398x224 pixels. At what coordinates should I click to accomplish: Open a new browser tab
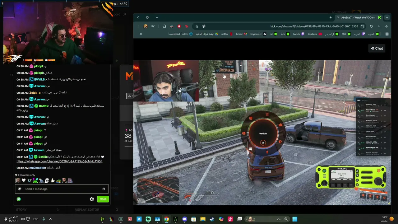click(331, 17)
